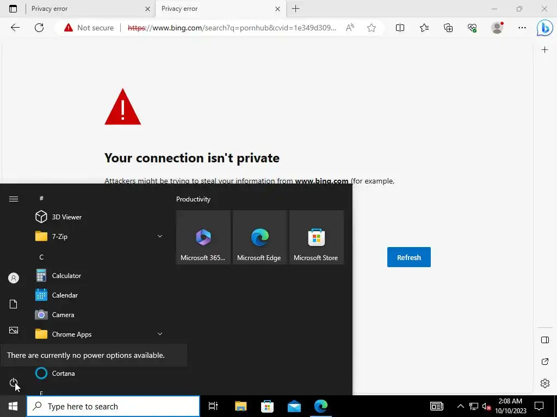Open Mail app on taskbar
The width and height of the screenshot is (557, 417).
pyautogui.click(x=294, y=406)
